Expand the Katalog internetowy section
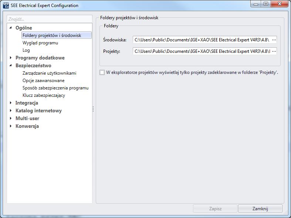 point(11,111)
